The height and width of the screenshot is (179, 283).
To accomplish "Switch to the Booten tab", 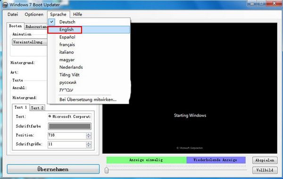I will [16, 26].
